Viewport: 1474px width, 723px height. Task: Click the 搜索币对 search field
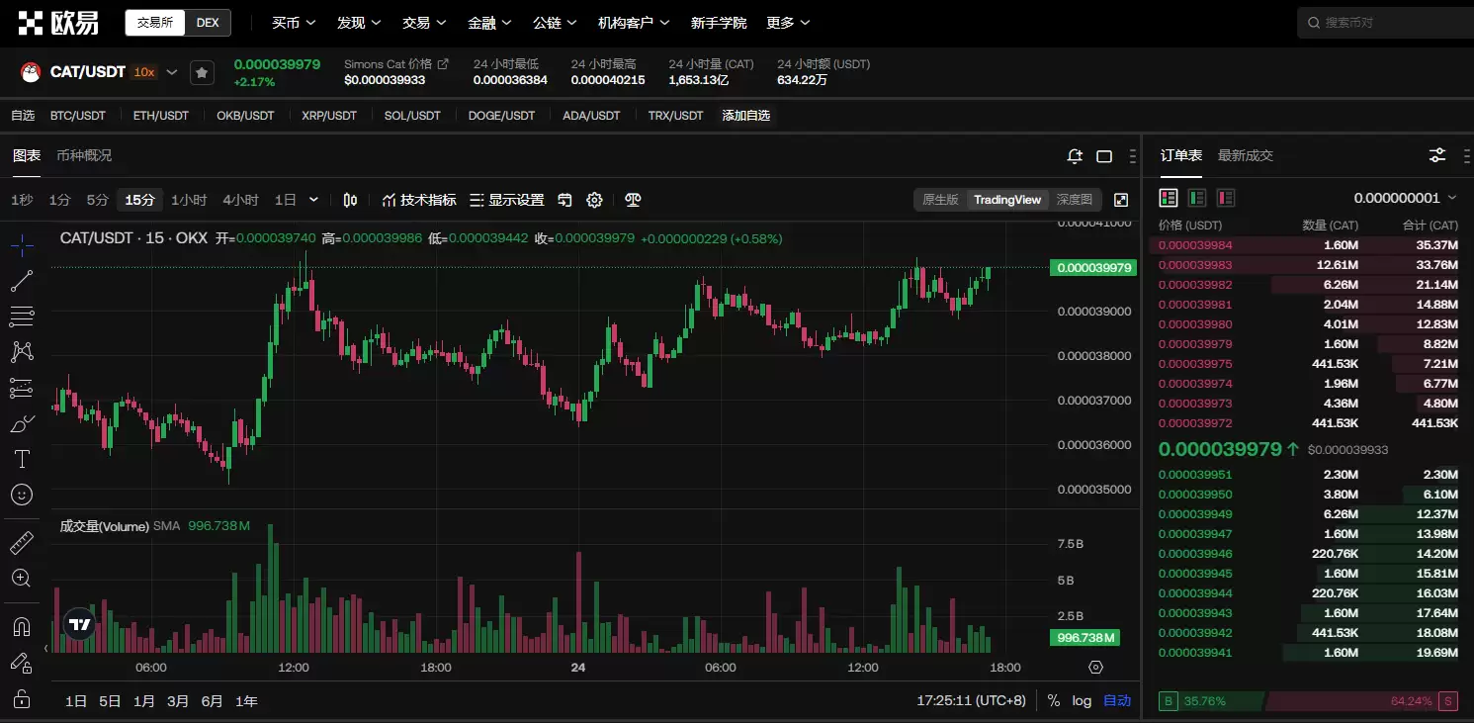pyautogui.click(x=1384, y=22)
